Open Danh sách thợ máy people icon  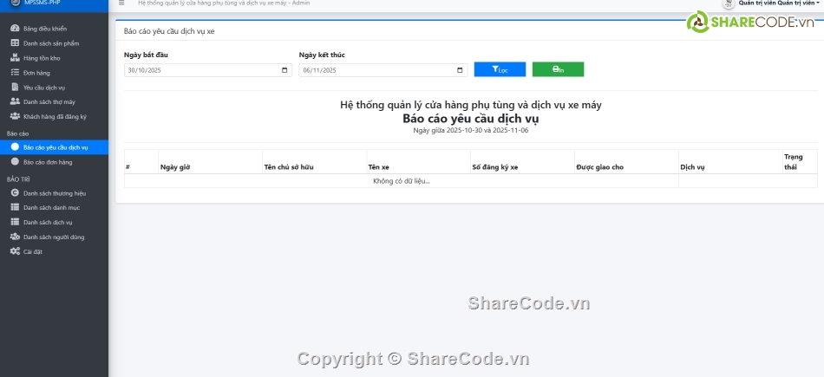click(15, 101)
